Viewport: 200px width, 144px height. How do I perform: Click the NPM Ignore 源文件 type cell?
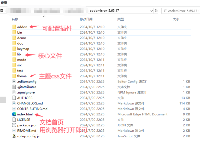click(132, 92)
